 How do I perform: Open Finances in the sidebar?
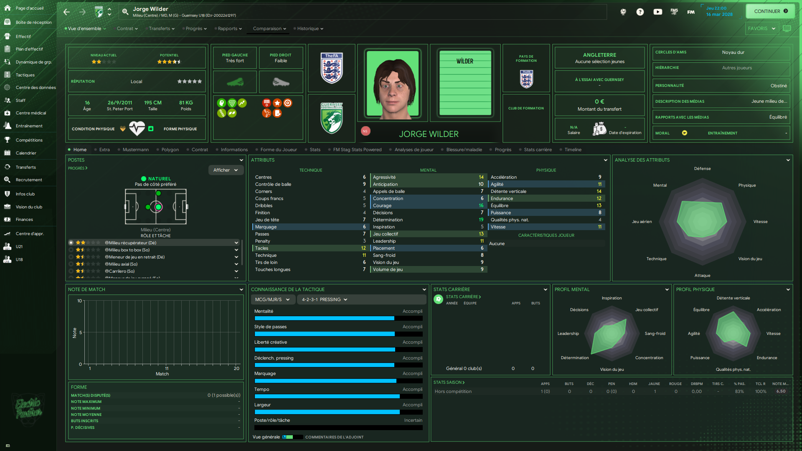click(24, 220)
